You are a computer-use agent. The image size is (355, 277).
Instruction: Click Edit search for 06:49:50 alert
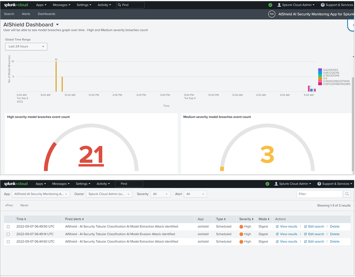tap(314, 227)
